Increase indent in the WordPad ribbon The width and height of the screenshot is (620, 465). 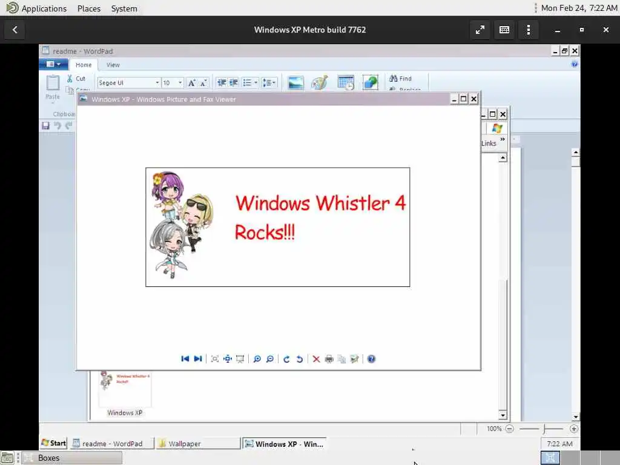234,82
